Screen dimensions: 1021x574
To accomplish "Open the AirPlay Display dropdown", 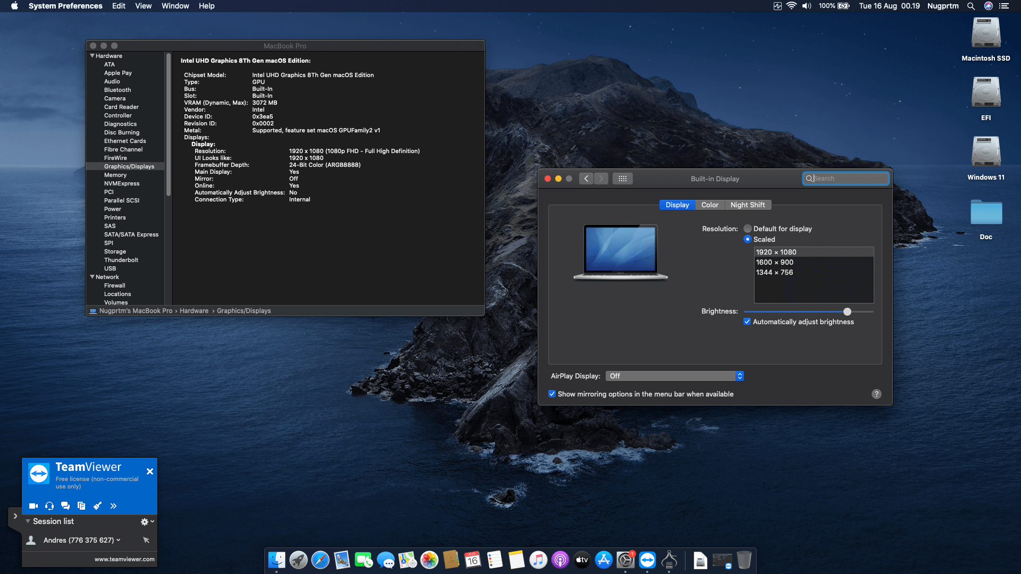I will (x=674, y=376).
